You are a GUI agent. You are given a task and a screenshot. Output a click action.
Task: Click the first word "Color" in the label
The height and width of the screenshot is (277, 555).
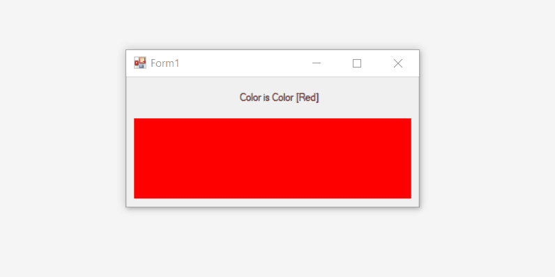[250, 97]
